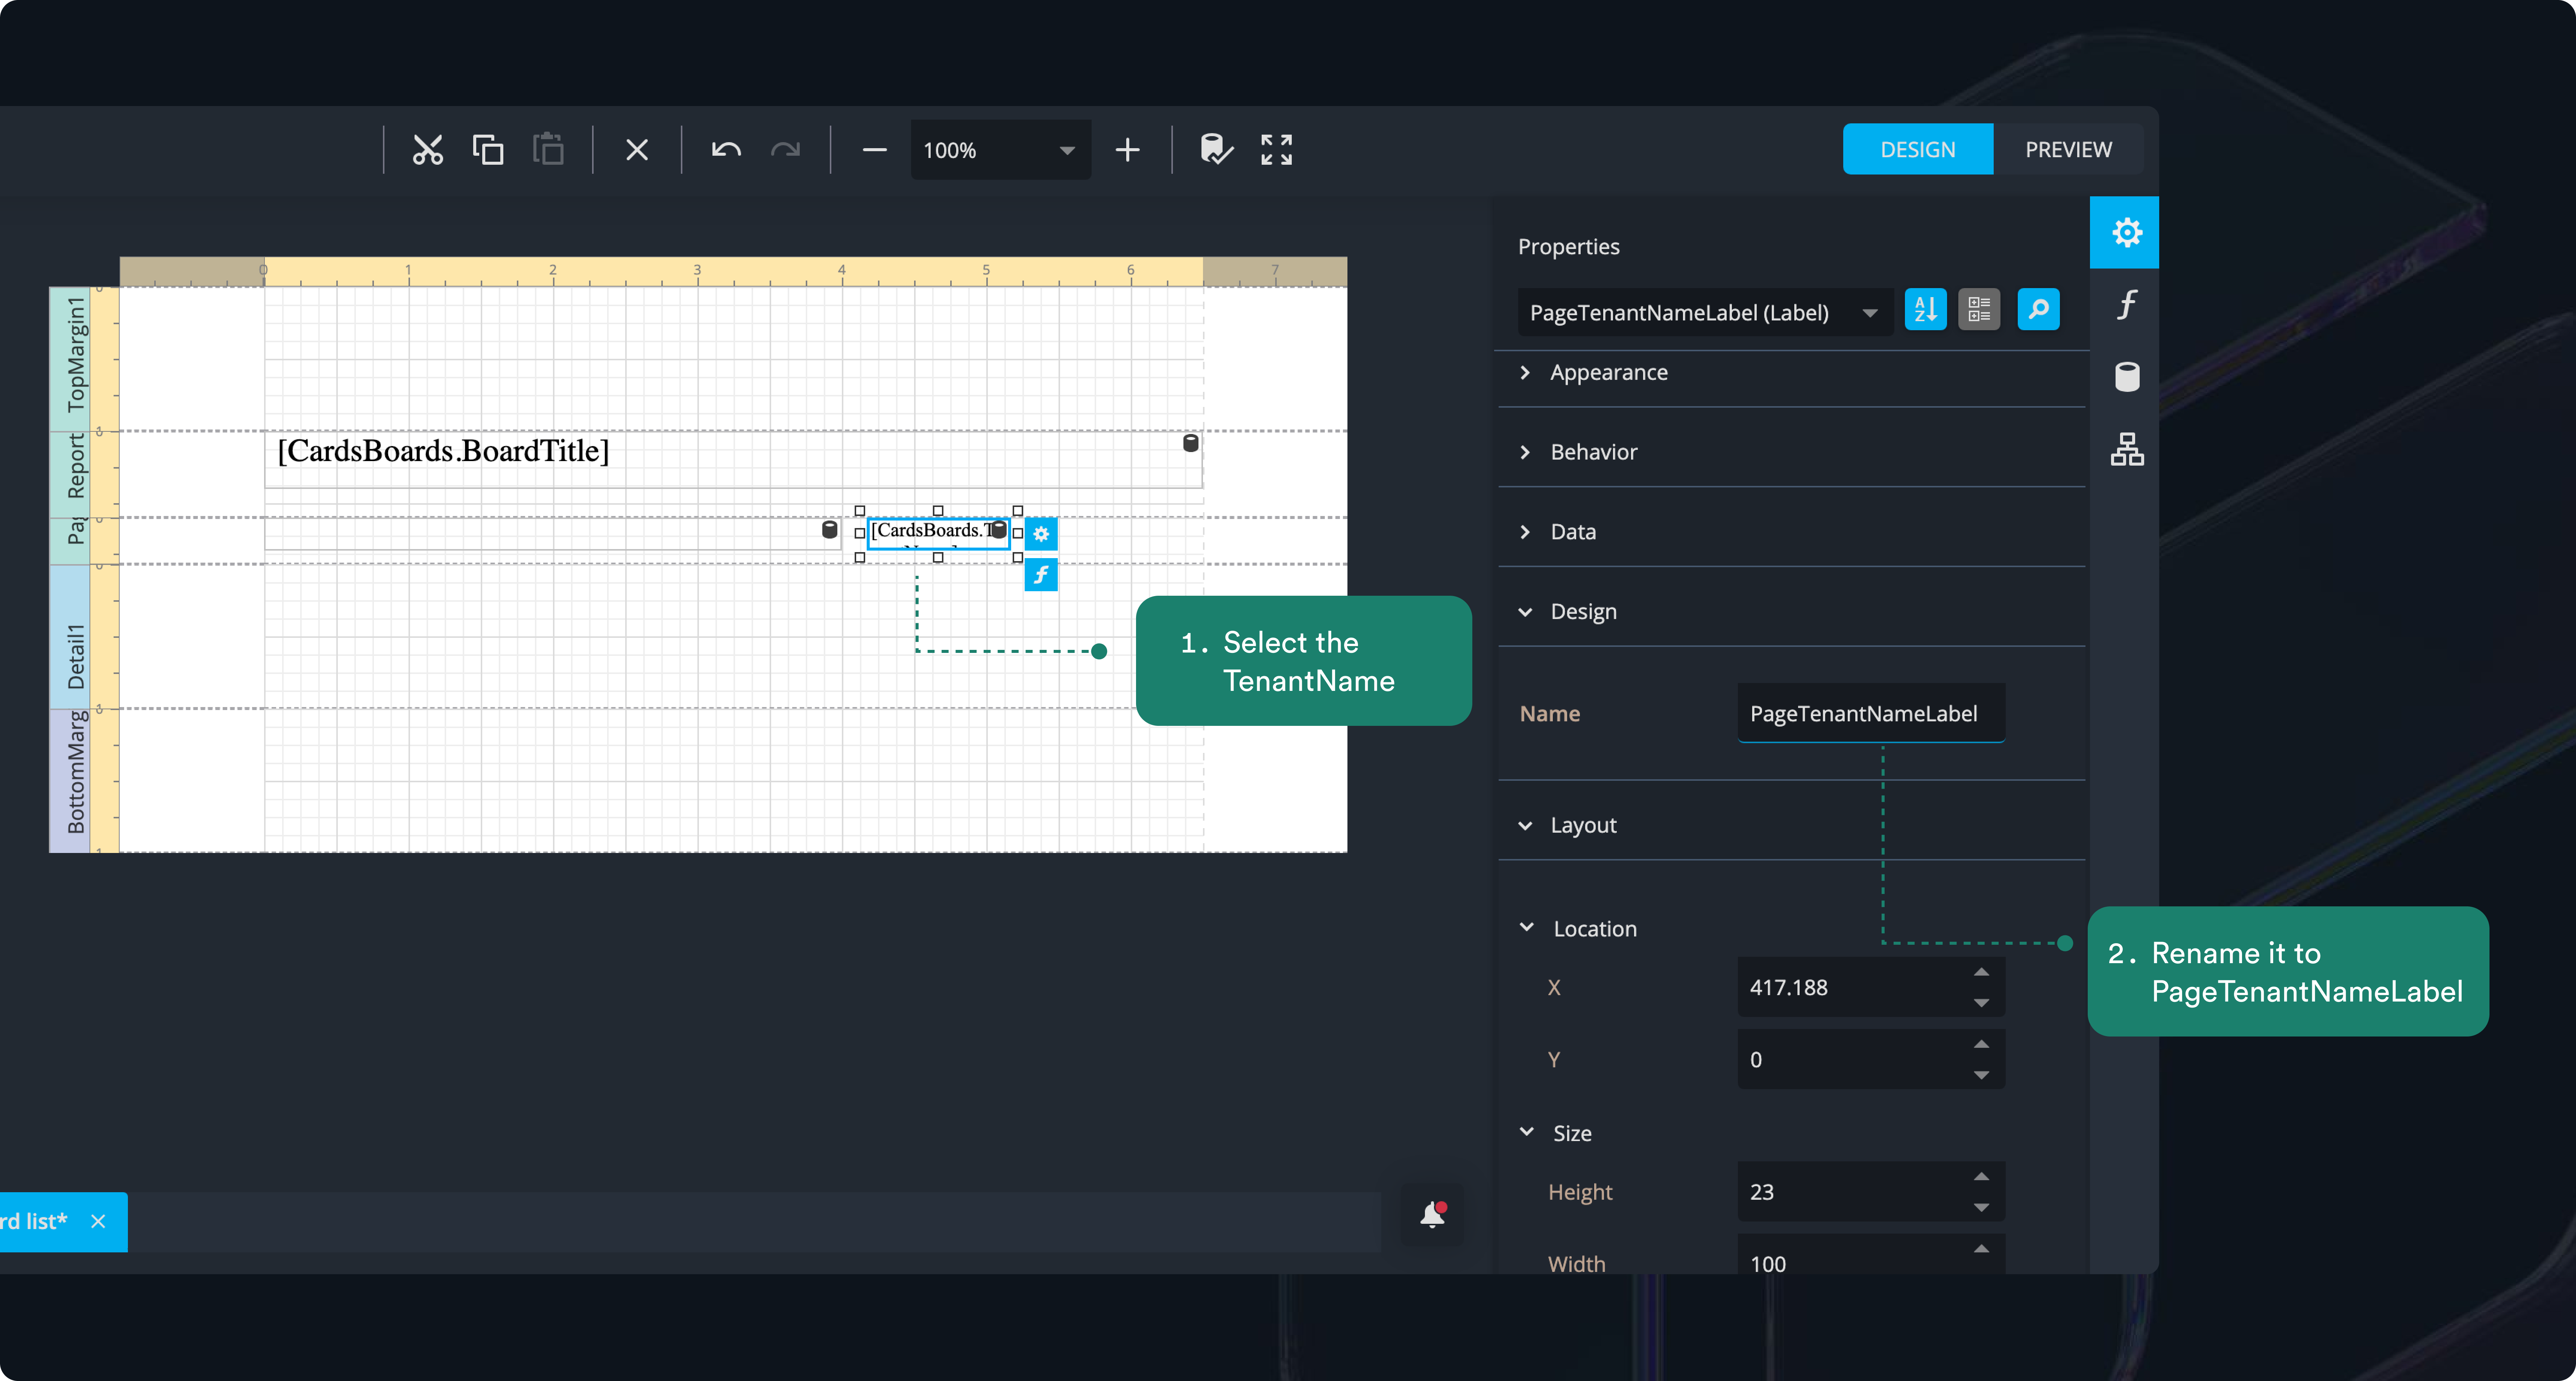Increase the Height value stepper
Viewport: 2576px width, 1381px height.
tap(1981, 1177)
